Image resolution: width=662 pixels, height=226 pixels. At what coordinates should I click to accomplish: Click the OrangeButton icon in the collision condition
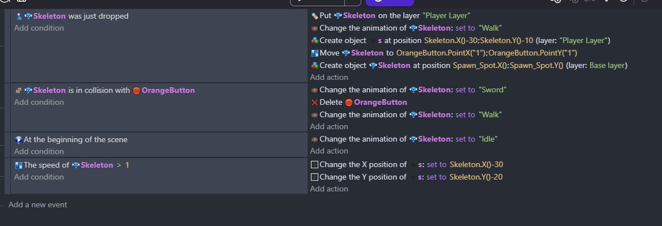pos(136,91)
